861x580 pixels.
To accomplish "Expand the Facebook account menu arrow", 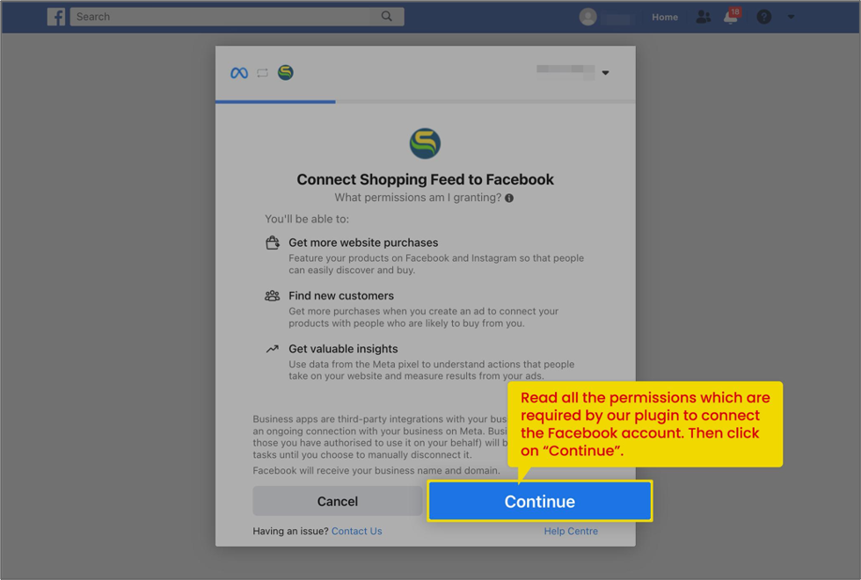I will pos(791,17).
